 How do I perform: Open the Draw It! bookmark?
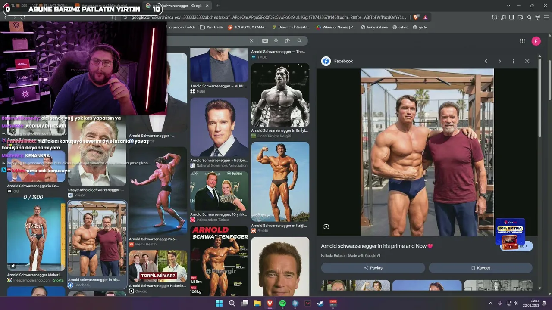(291, 27)
